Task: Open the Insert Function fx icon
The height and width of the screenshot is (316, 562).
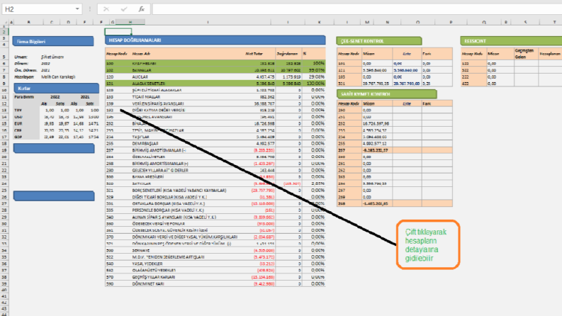Action: click(141, 9)
